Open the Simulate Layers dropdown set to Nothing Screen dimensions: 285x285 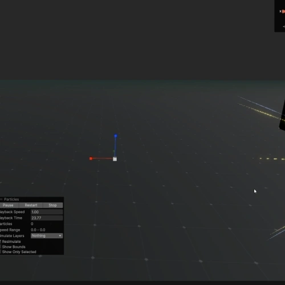point(47,236)
